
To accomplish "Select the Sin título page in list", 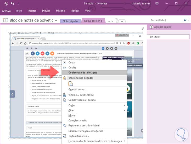I will click(x=168, y=37).
